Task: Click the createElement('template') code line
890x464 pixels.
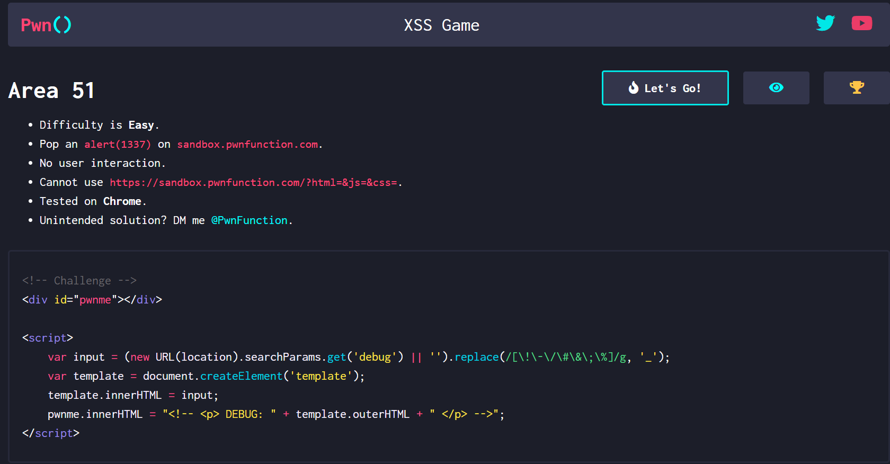Action: click(x=206, y=376)
